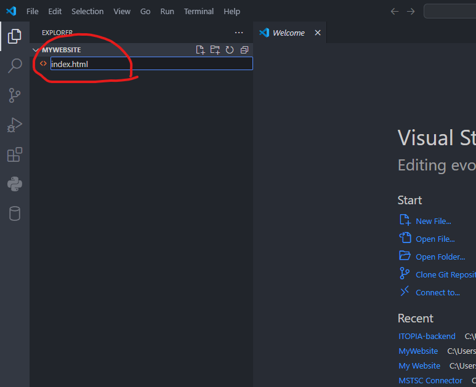
Task: Collapse the MYWEBSITE folder section
Action: [x=36, y=50]
